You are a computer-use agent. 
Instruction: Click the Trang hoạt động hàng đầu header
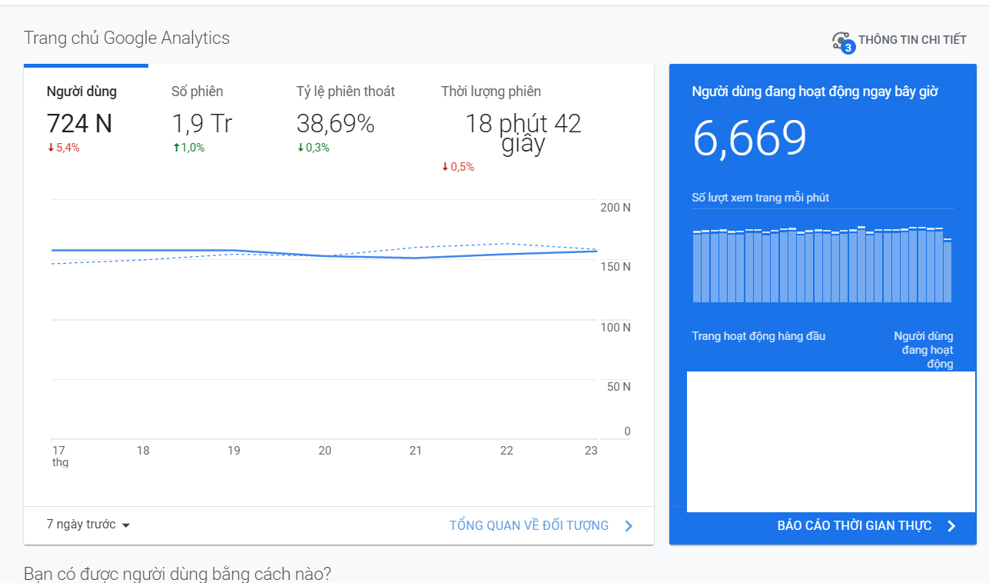click(x=758, y=336)
